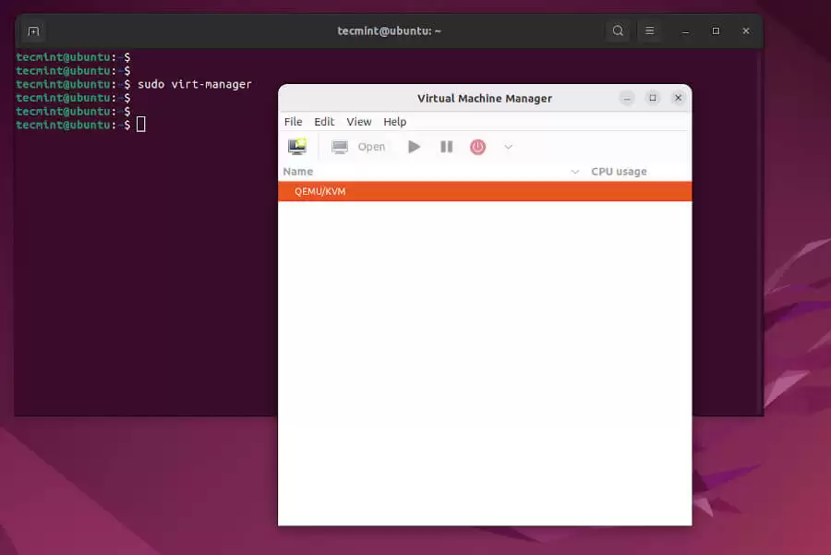This screenshot has width=831, height=555.
Task: Open the shutdown options dropdown arrow
Action: [507, 146]
